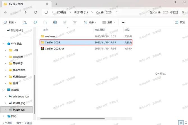Select 网络 in the sidebar
Screen dimensions: 188x125
pyautogui.click(x=12, y=116)
